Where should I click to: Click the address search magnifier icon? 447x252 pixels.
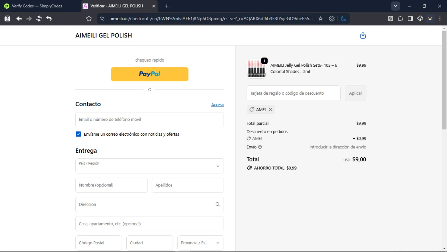pyautogui.click(x=218, y=204)
